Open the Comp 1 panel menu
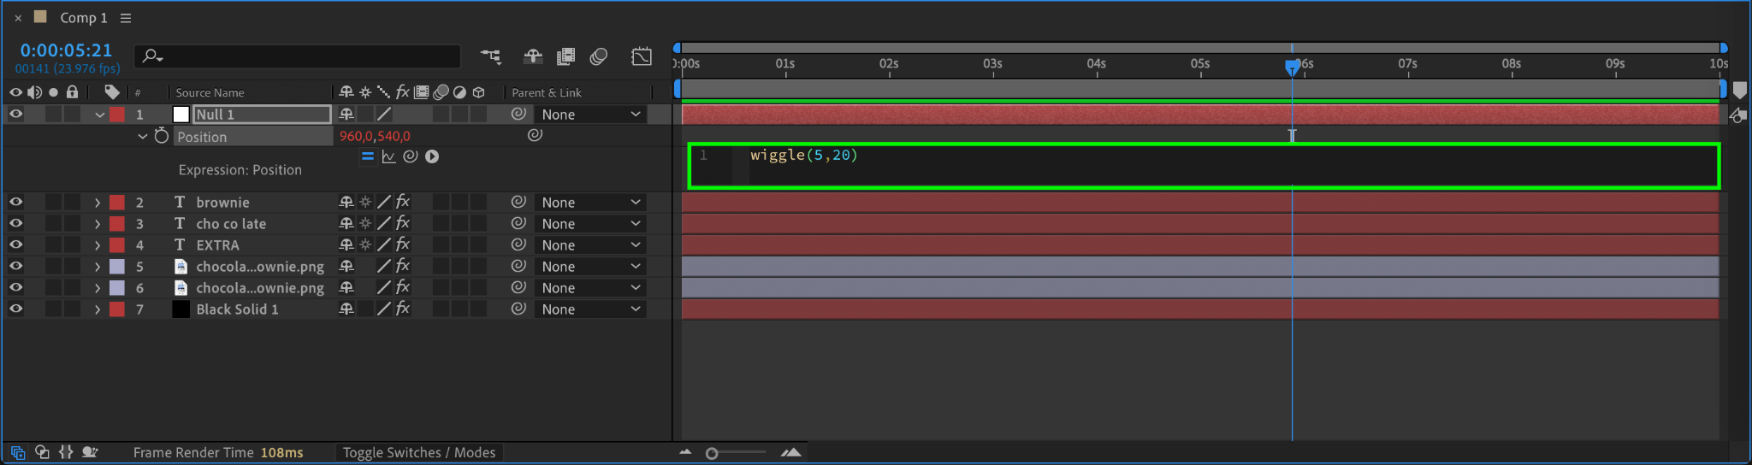1752x465 pixels. [x=126, y=18]
